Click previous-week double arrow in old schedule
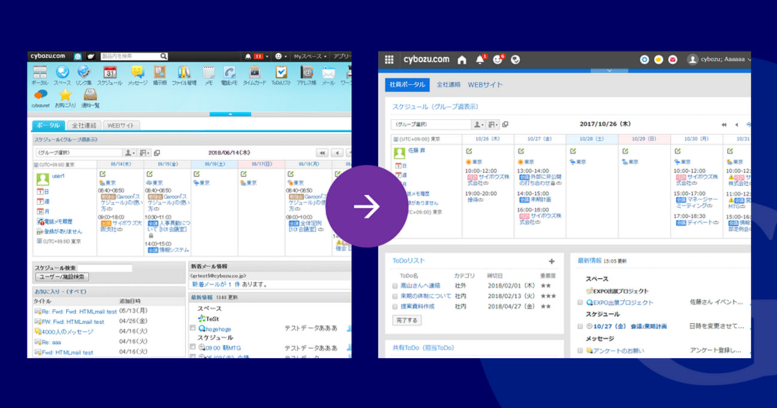The width and height of the screenshot is (777, 408). (x=322, y=153)
